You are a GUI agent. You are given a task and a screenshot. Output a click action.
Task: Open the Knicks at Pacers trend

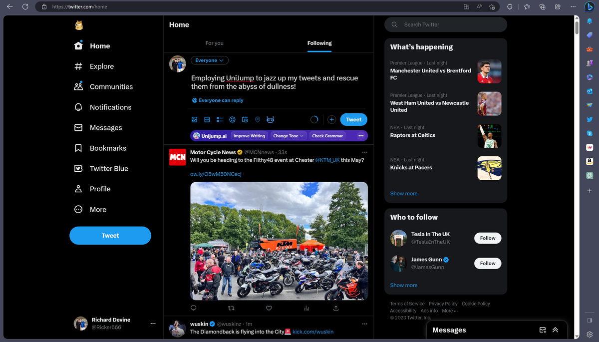(446, 168)
